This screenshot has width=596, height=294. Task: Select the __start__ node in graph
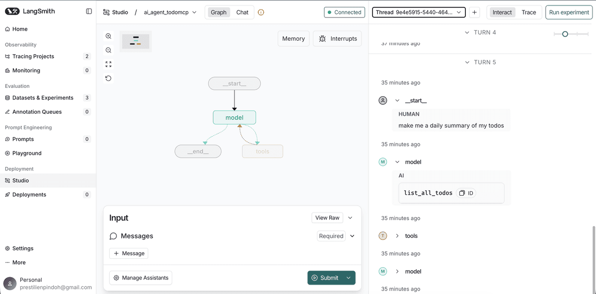tap(234, 83)
